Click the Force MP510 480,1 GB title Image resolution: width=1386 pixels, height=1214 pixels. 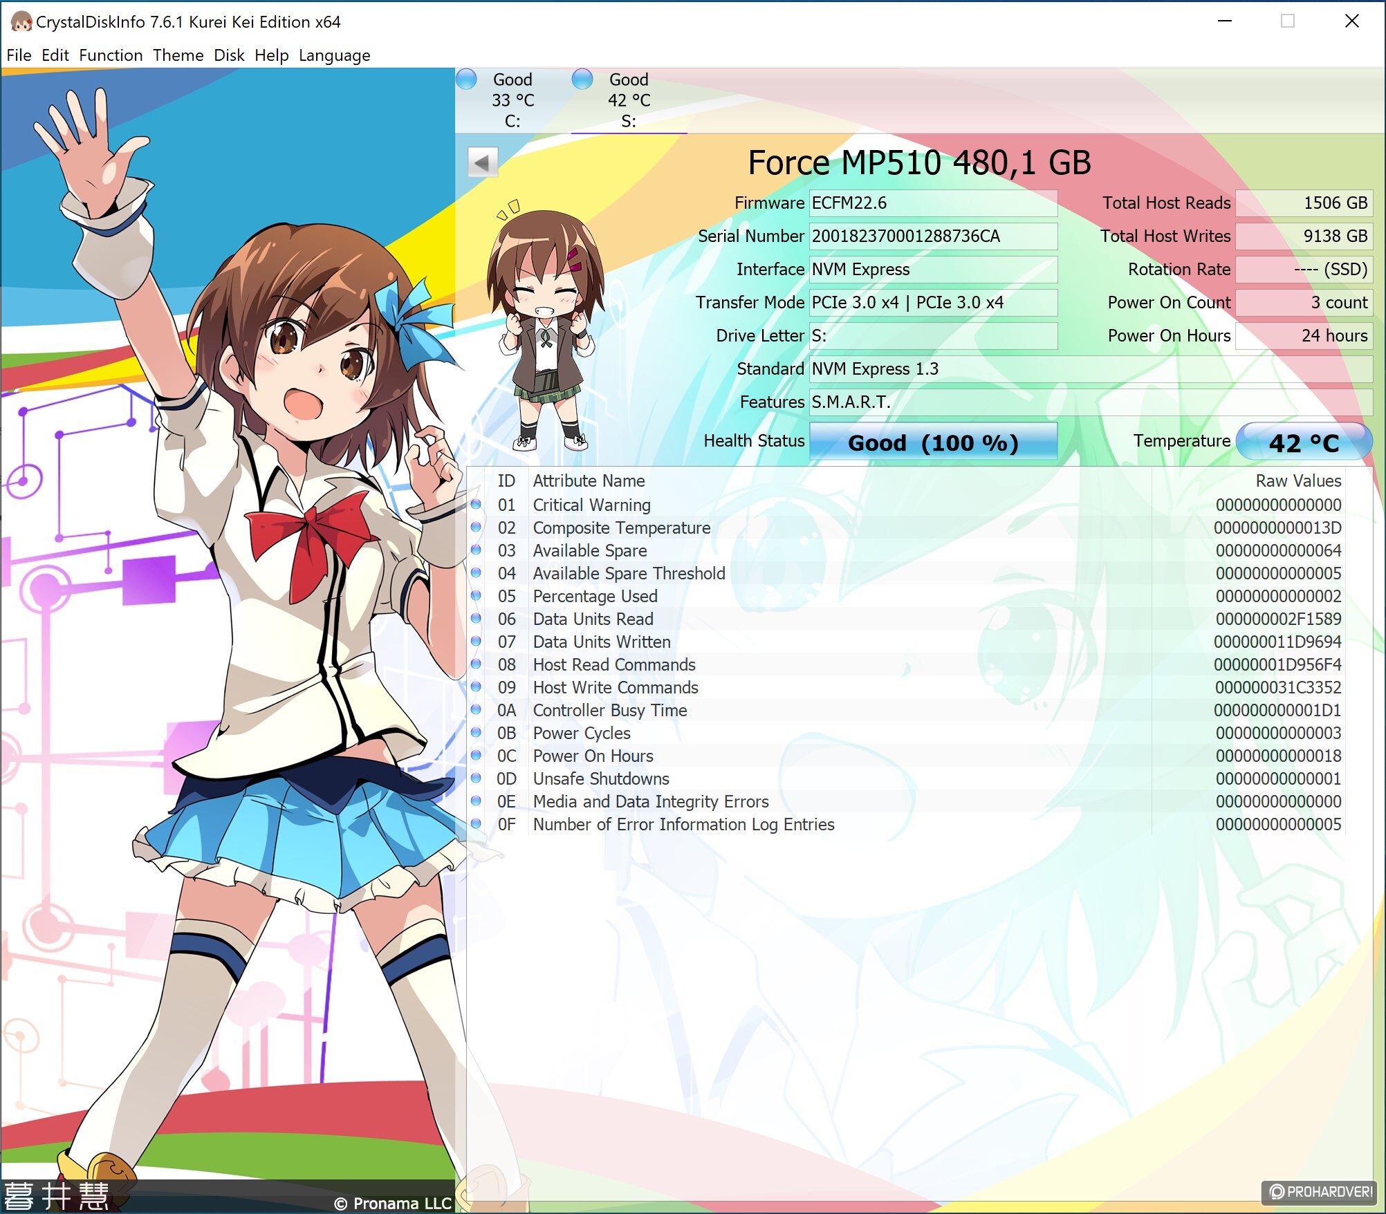[x=919, y=163]
